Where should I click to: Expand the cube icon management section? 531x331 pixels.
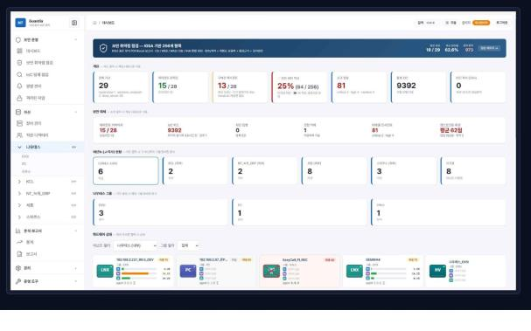[x=75, y=268]
